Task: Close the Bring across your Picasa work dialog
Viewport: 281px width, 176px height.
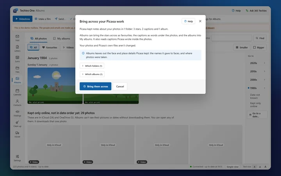Action: coord(200,21)
